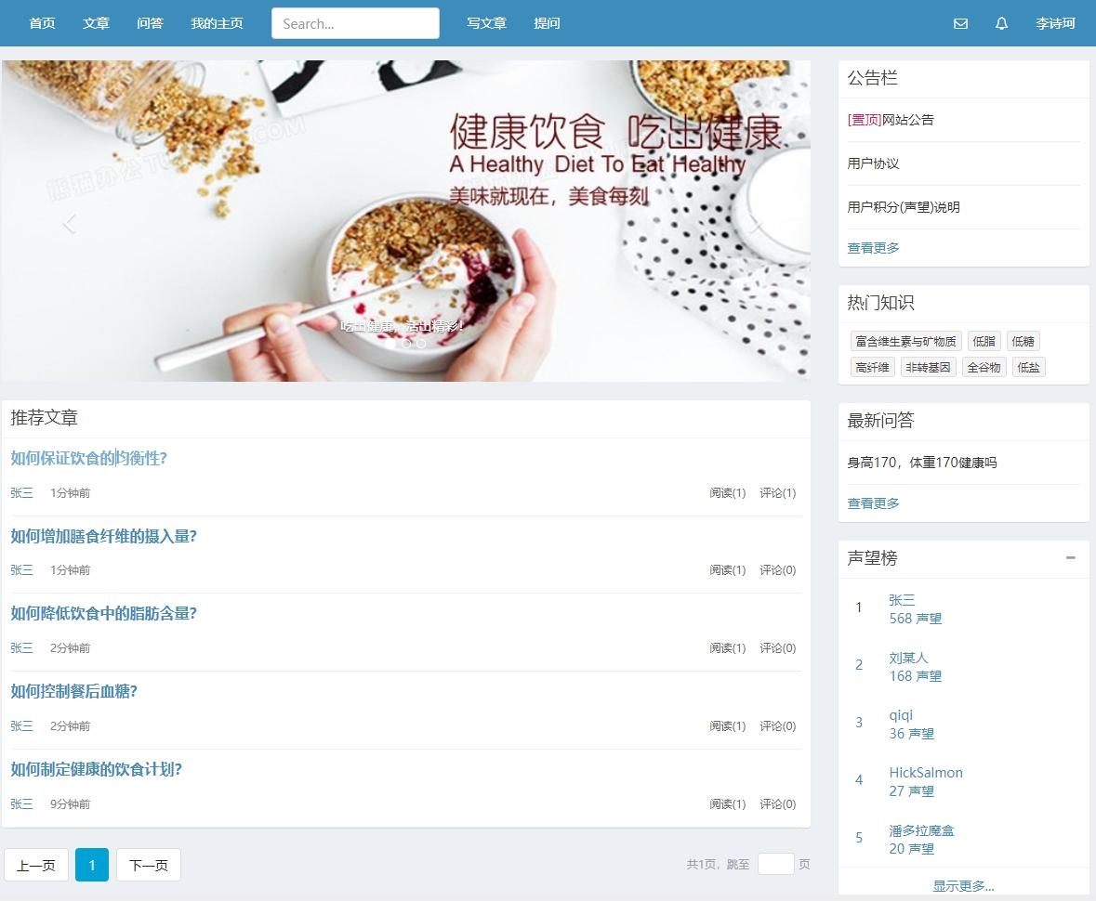This screenshot has height=901, width=1096.
Task: Go to previous carousel slide arrow
Action: tap(69, 224)
